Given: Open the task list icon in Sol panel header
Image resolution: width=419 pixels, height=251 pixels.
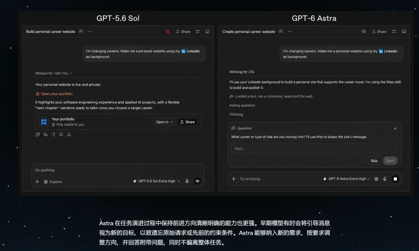Looking at the screenshot, I should (198, 31).
